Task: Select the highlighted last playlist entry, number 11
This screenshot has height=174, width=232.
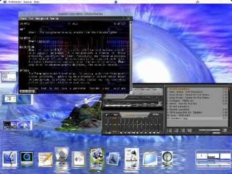Action: (x=197, y=118)
